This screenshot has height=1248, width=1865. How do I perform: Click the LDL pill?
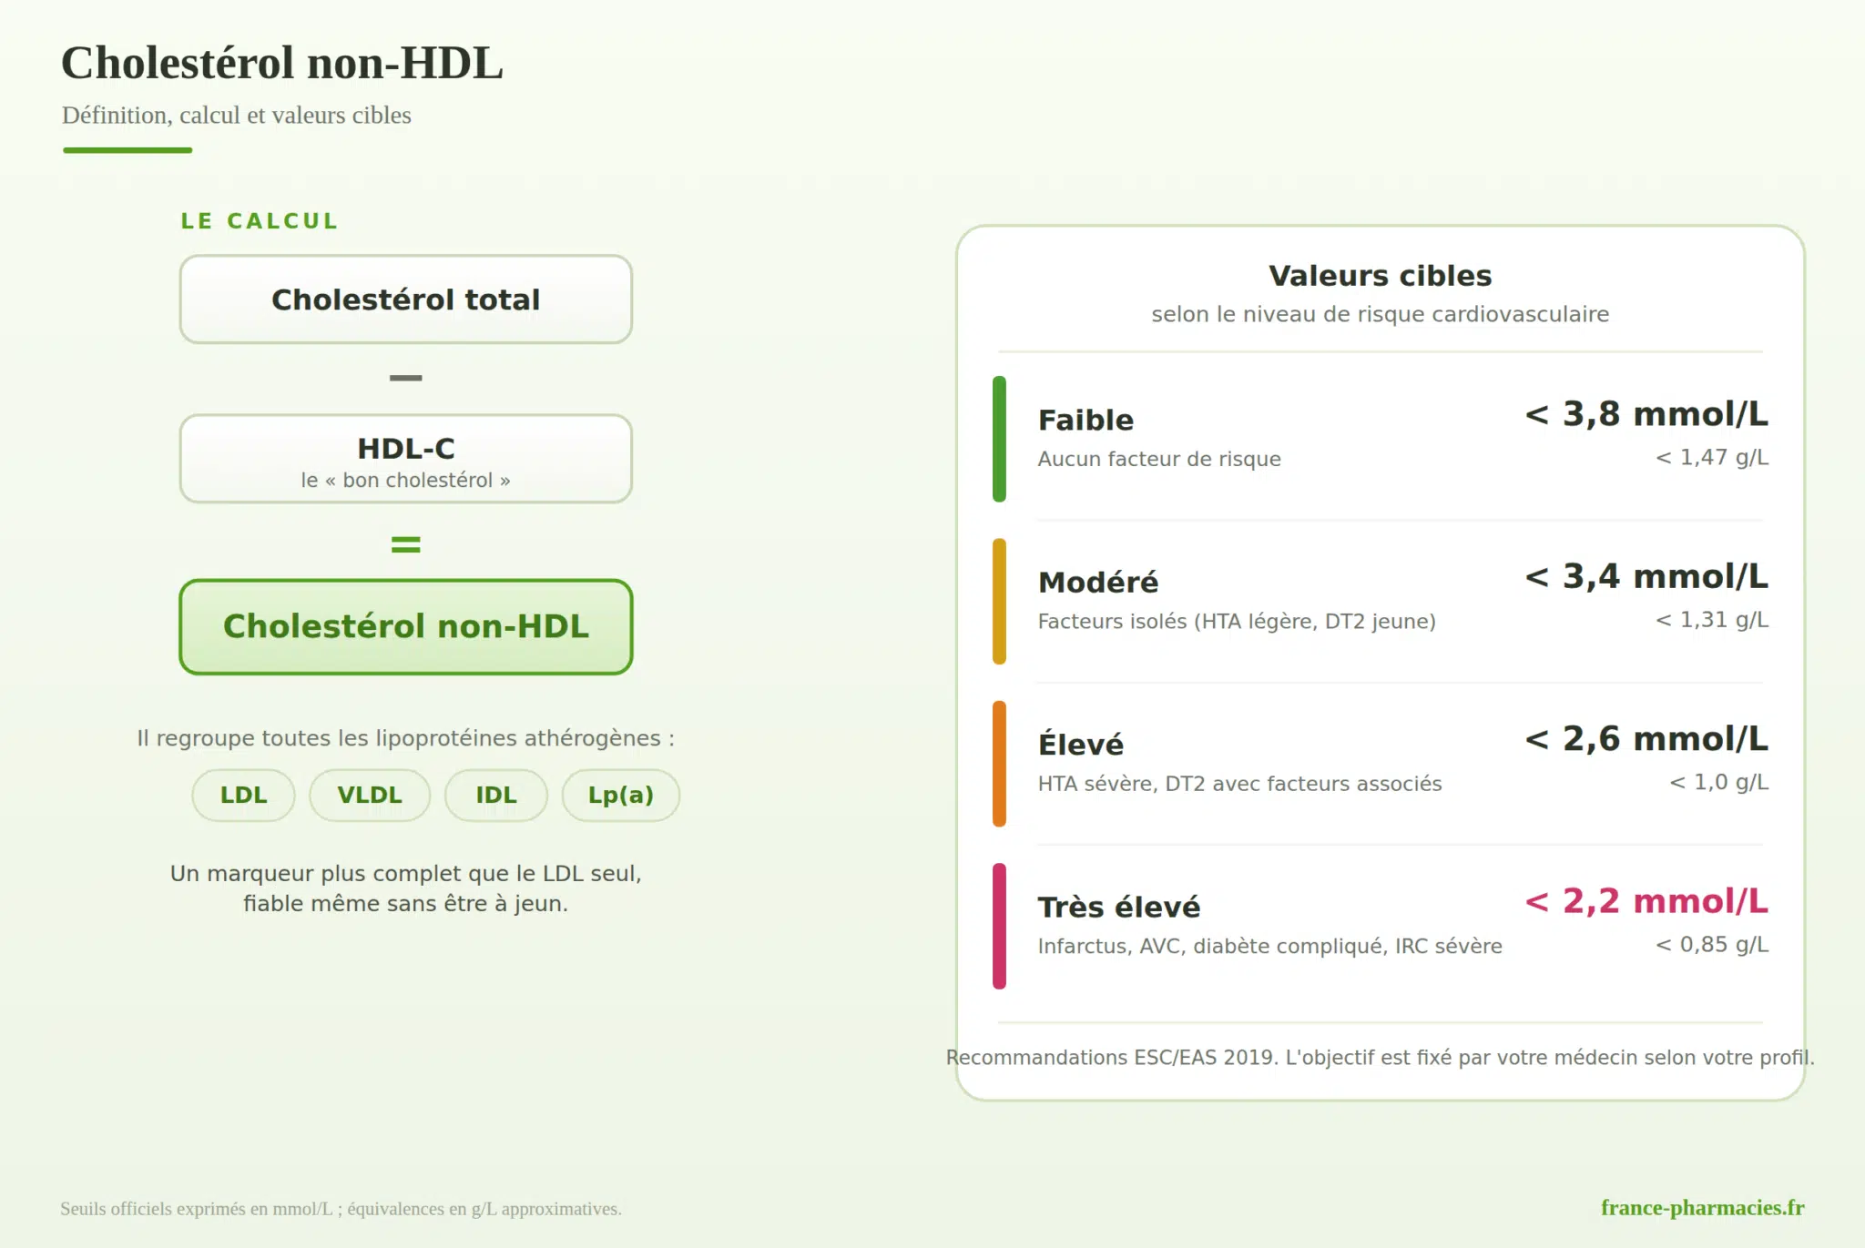pyautogui.click(x=243, y=795)
